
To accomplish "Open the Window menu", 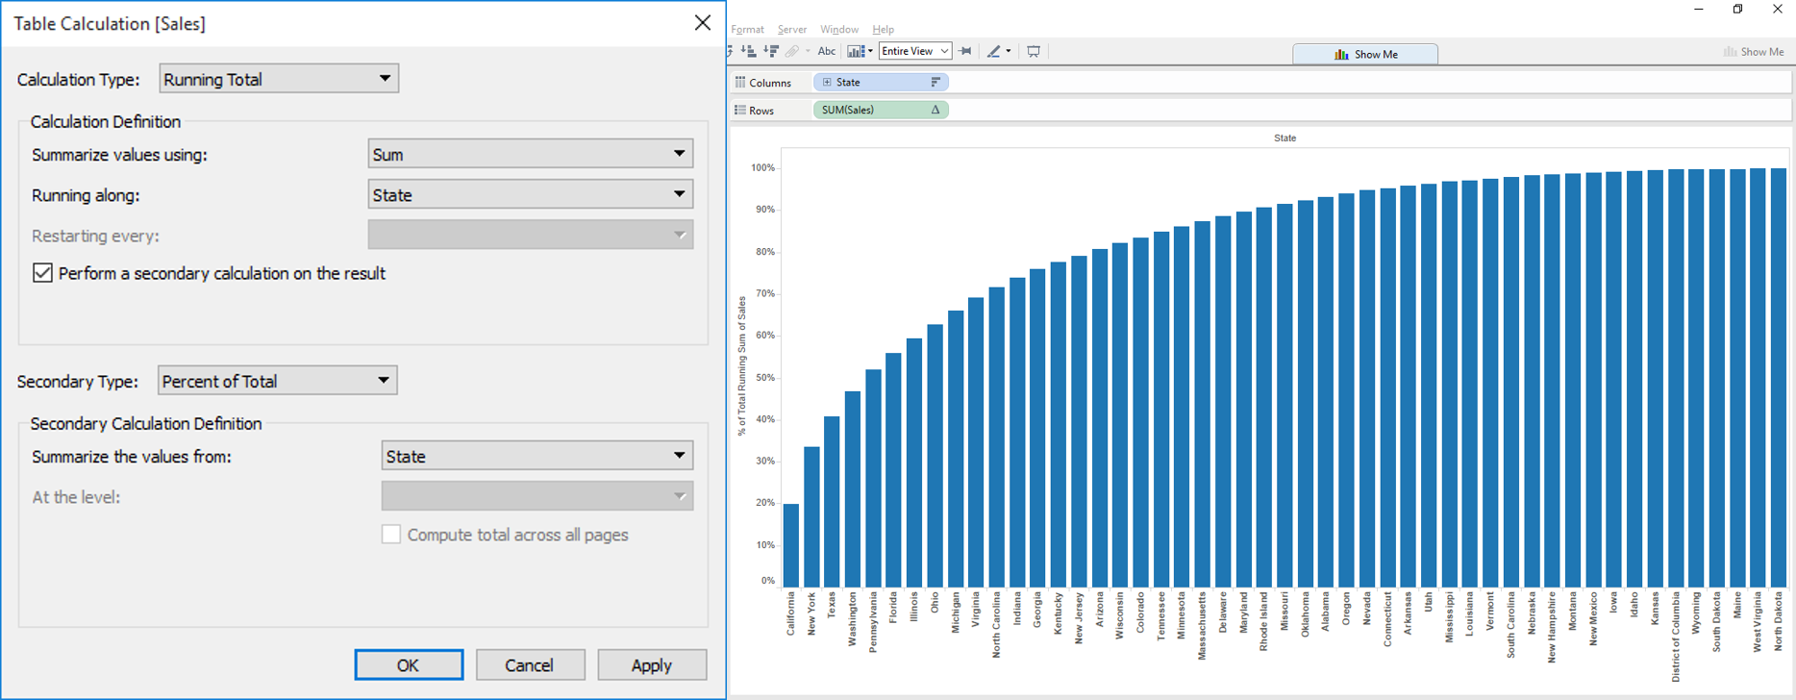I will click(x=839, y=30).
